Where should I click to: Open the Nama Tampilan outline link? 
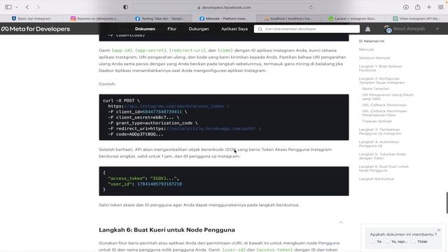coord(375,89)
